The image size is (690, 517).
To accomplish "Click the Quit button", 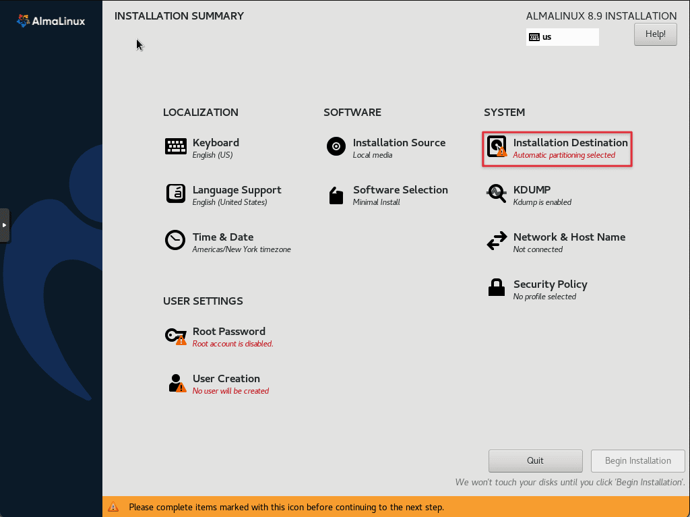I will point(535,461).
